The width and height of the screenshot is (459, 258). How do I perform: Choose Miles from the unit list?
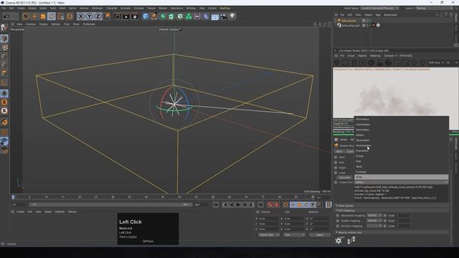(401, 177)
